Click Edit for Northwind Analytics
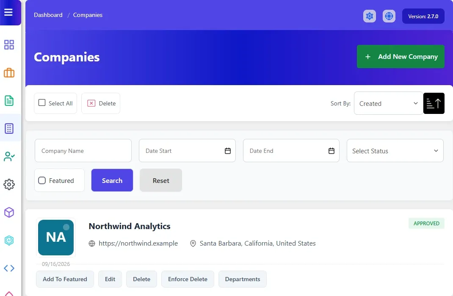This screenshot has width=453, height=296. coord(110,279)
